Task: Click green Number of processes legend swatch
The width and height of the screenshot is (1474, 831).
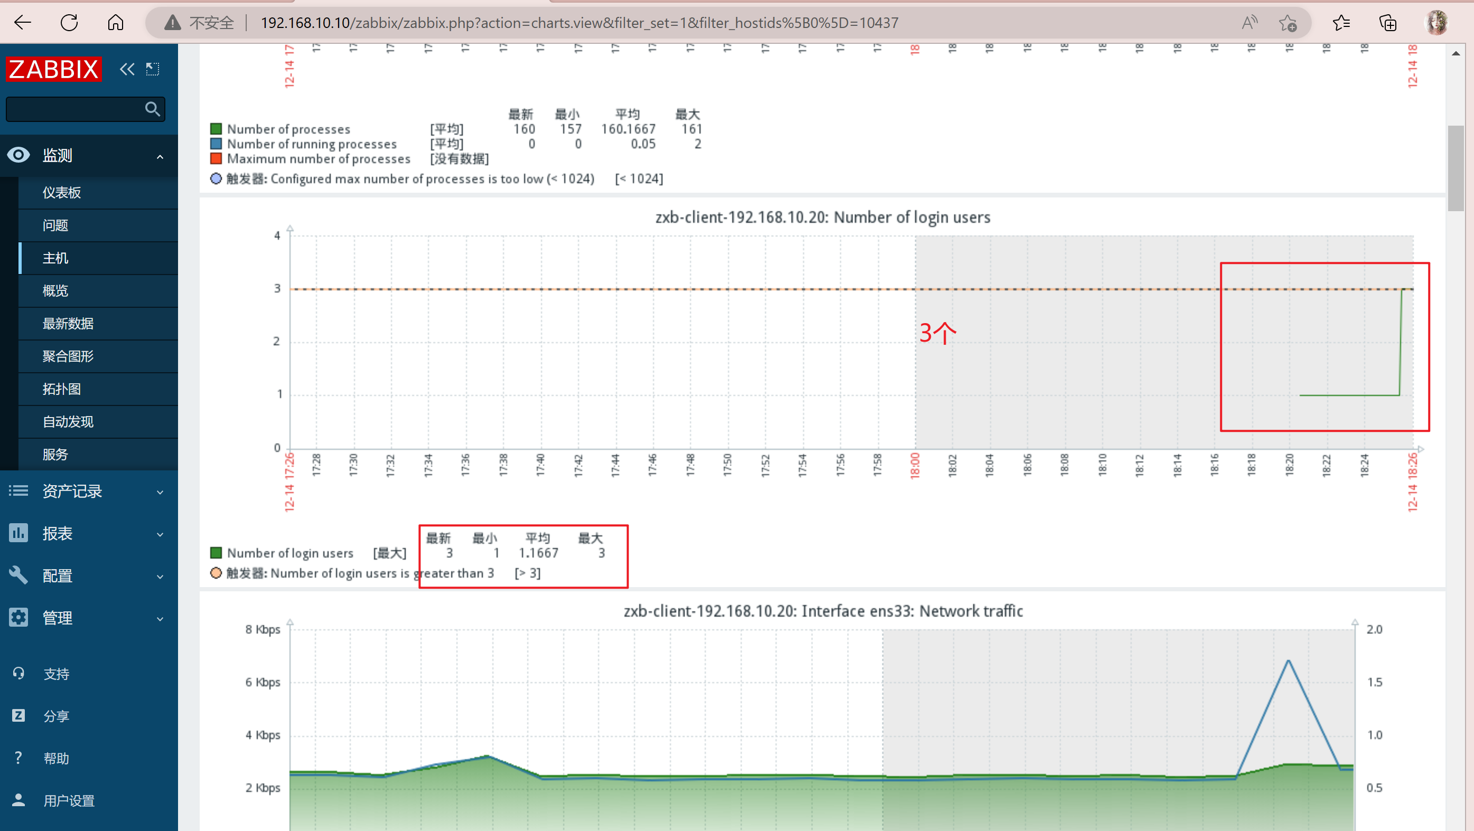Action: click(216, 129)
